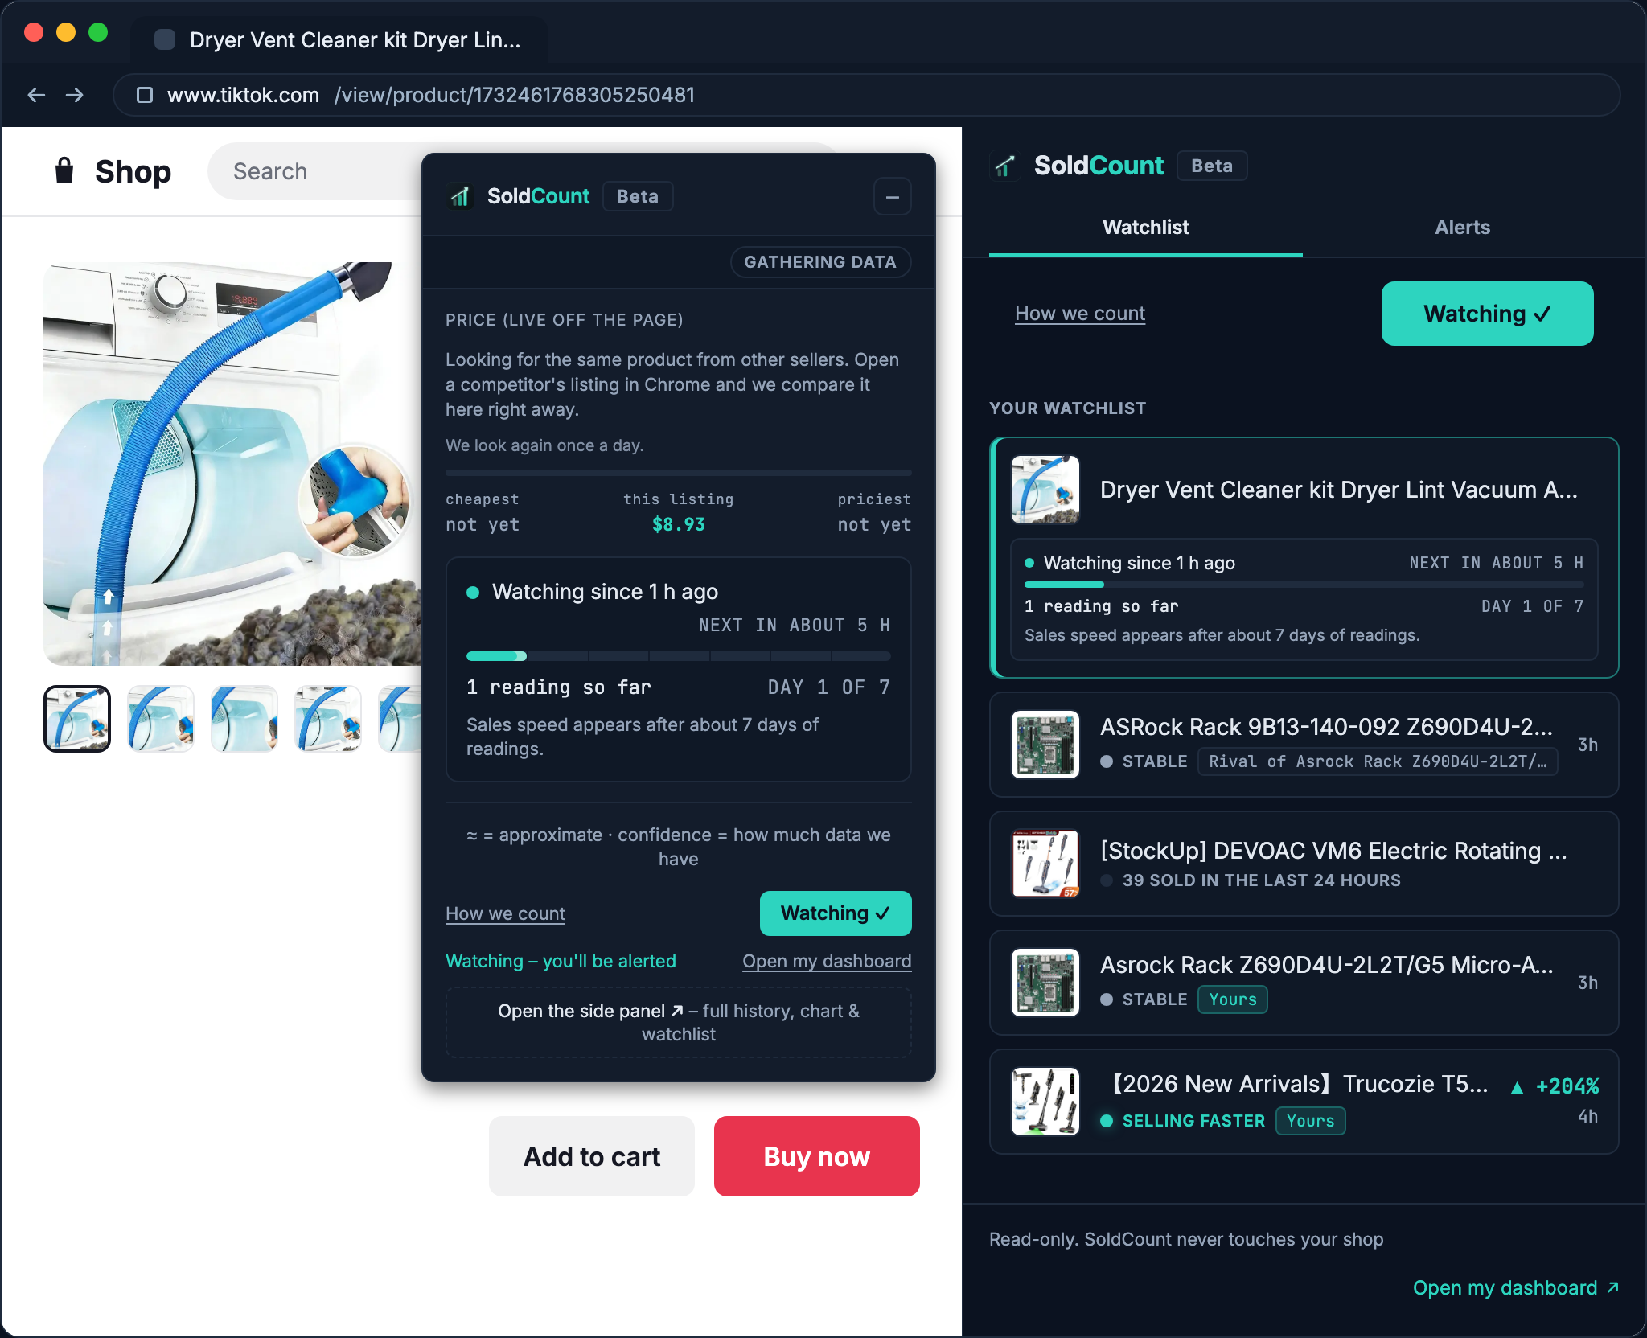Switch to the Alerts tab
The height and width of the screenshot is (1338, 1647).
pos(1462,228)
